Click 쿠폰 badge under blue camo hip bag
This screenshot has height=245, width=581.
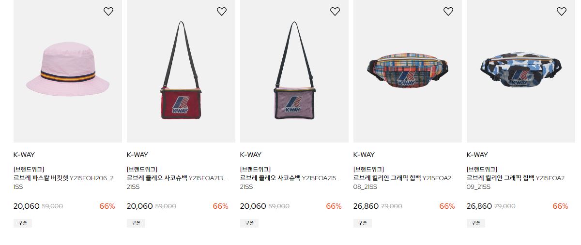[x=476, y=223]
